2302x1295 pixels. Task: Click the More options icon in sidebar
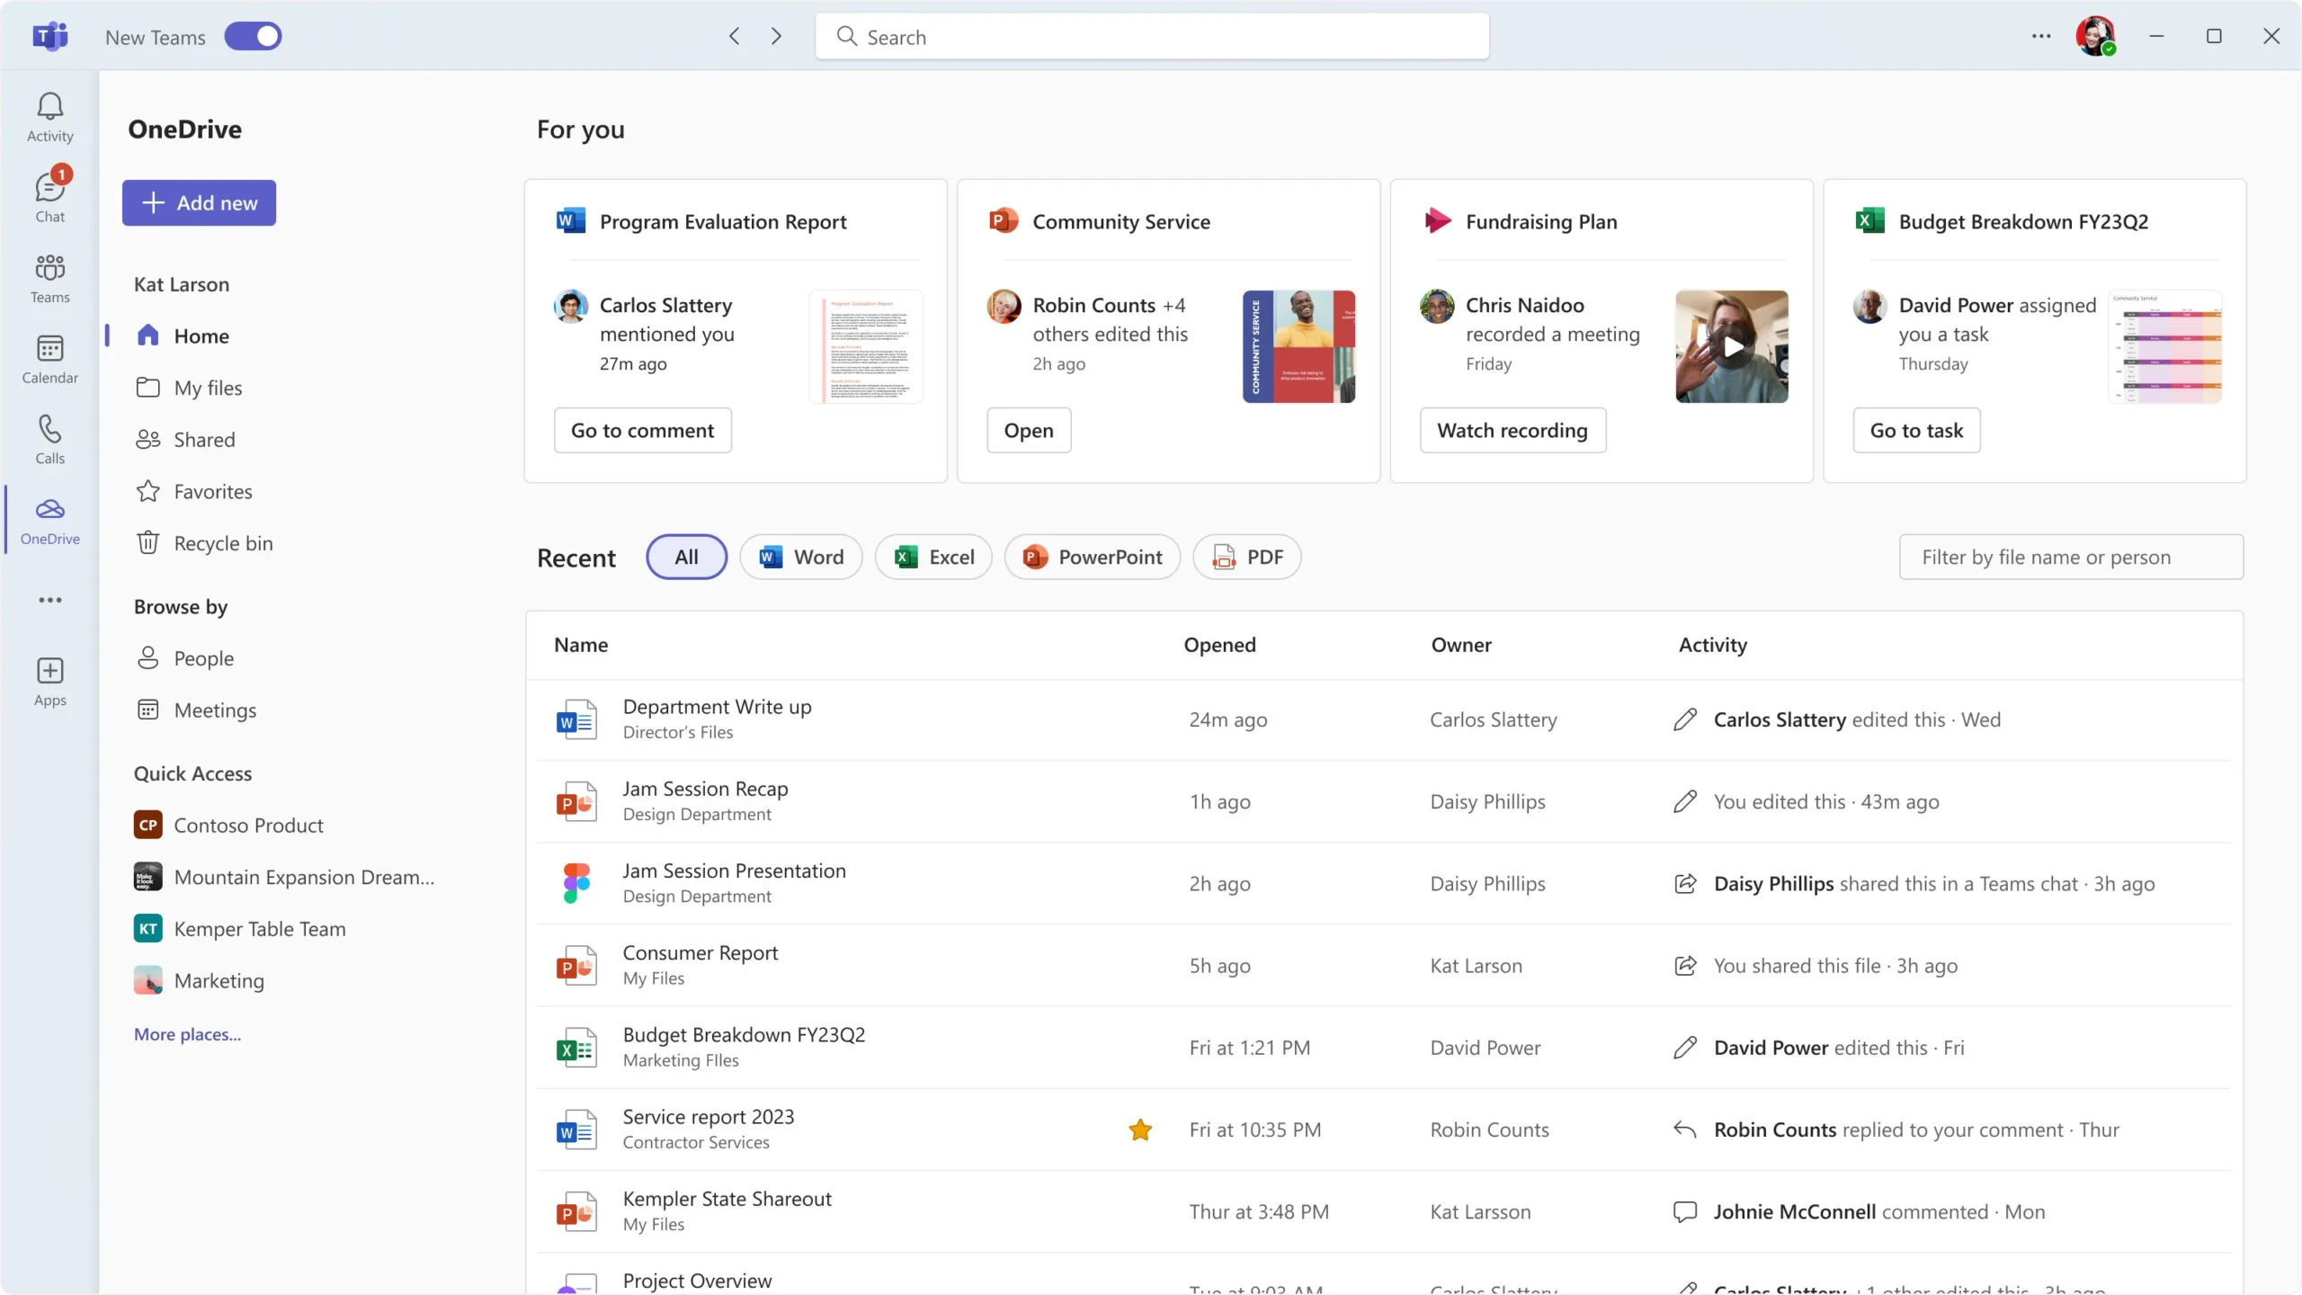[49, 599]
